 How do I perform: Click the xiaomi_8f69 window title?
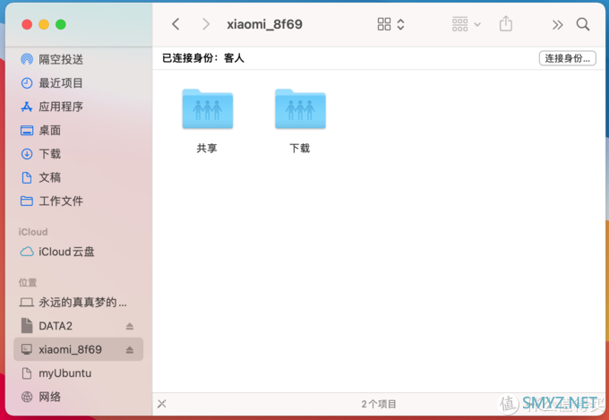264,24
